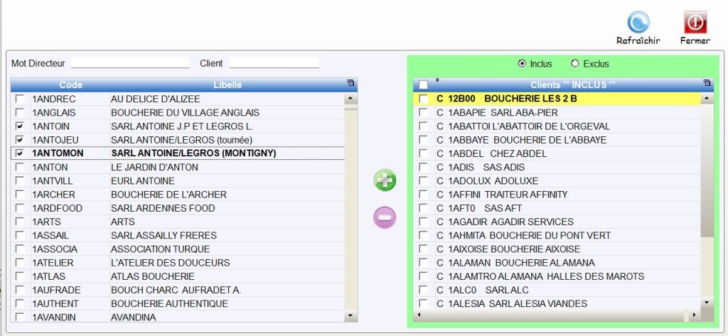The height and width of the screenshot is (336, 728).
Task: Select the ATLAS BOUCHERIE row
Action: (x=153, y=276)
